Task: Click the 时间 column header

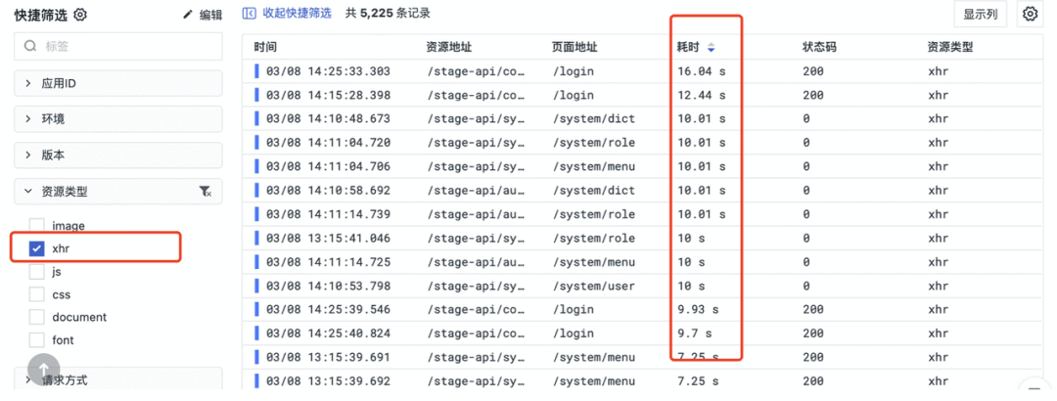Action: point(265,48)
